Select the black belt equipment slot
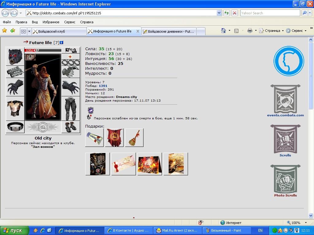Viewport: 314px width, 235px height. click(15, 127)
